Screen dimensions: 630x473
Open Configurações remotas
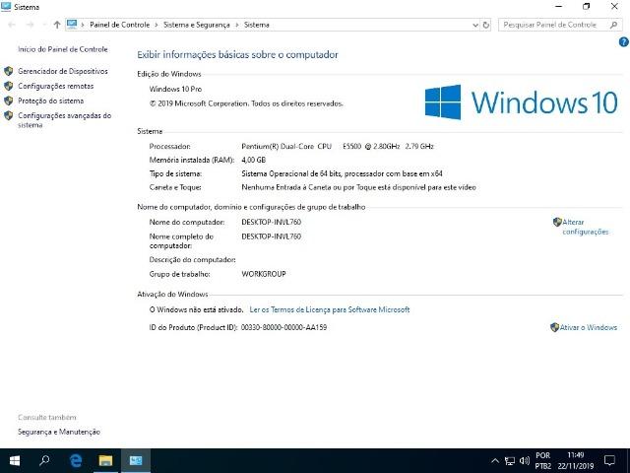[x=55, y=86]
